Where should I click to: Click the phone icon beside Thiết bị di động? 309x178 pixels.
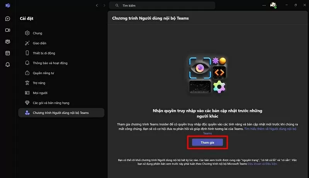click(x=27, y=53)
